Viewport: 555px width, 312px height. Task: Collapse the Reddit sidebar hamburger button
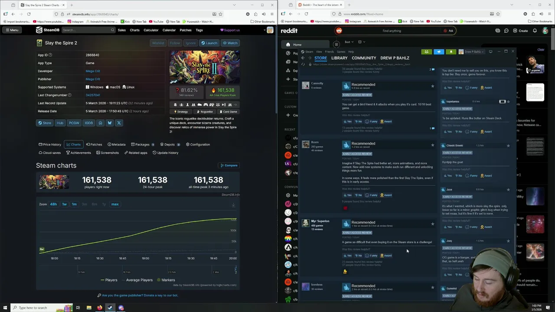click(x=336, y=44)
